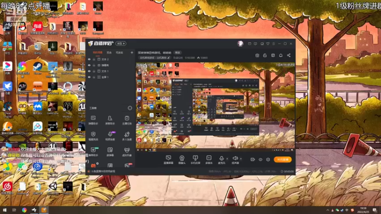Click the preview eye icon in bottom bar
Image resolution: width=381 pixels, height=214 pixels.
pyautogui.click(x=261, y=159)
